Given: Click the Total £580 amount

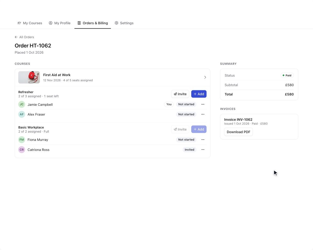Looking at the screenshot, I should coord(289,94).
